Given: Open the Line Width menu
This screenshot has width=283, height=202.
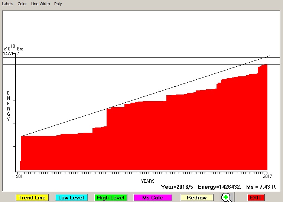Looking at the screenshot, I should click(40, 4).
